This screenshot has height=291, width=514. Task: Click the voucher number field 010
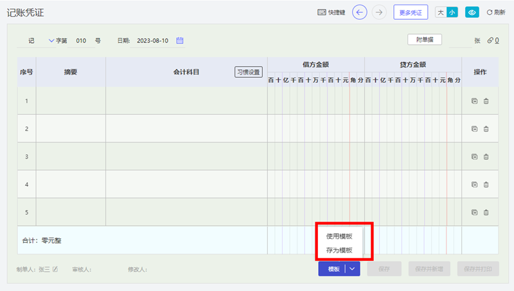point(81,40)
